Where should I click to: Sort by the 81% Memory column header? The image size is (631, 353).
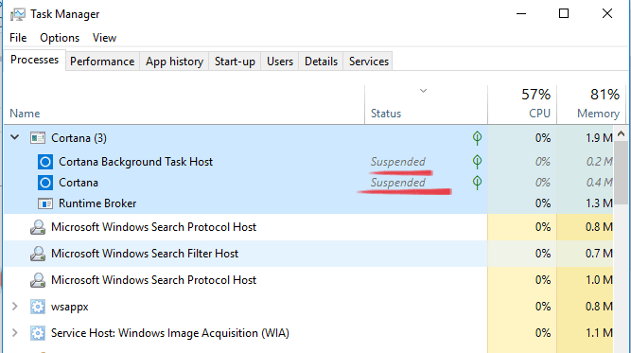click(x=591, y=105)
